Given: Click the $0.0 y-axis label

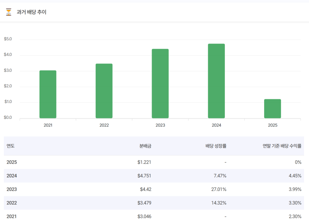Looking at the screenshot, I should coord(8,117).
